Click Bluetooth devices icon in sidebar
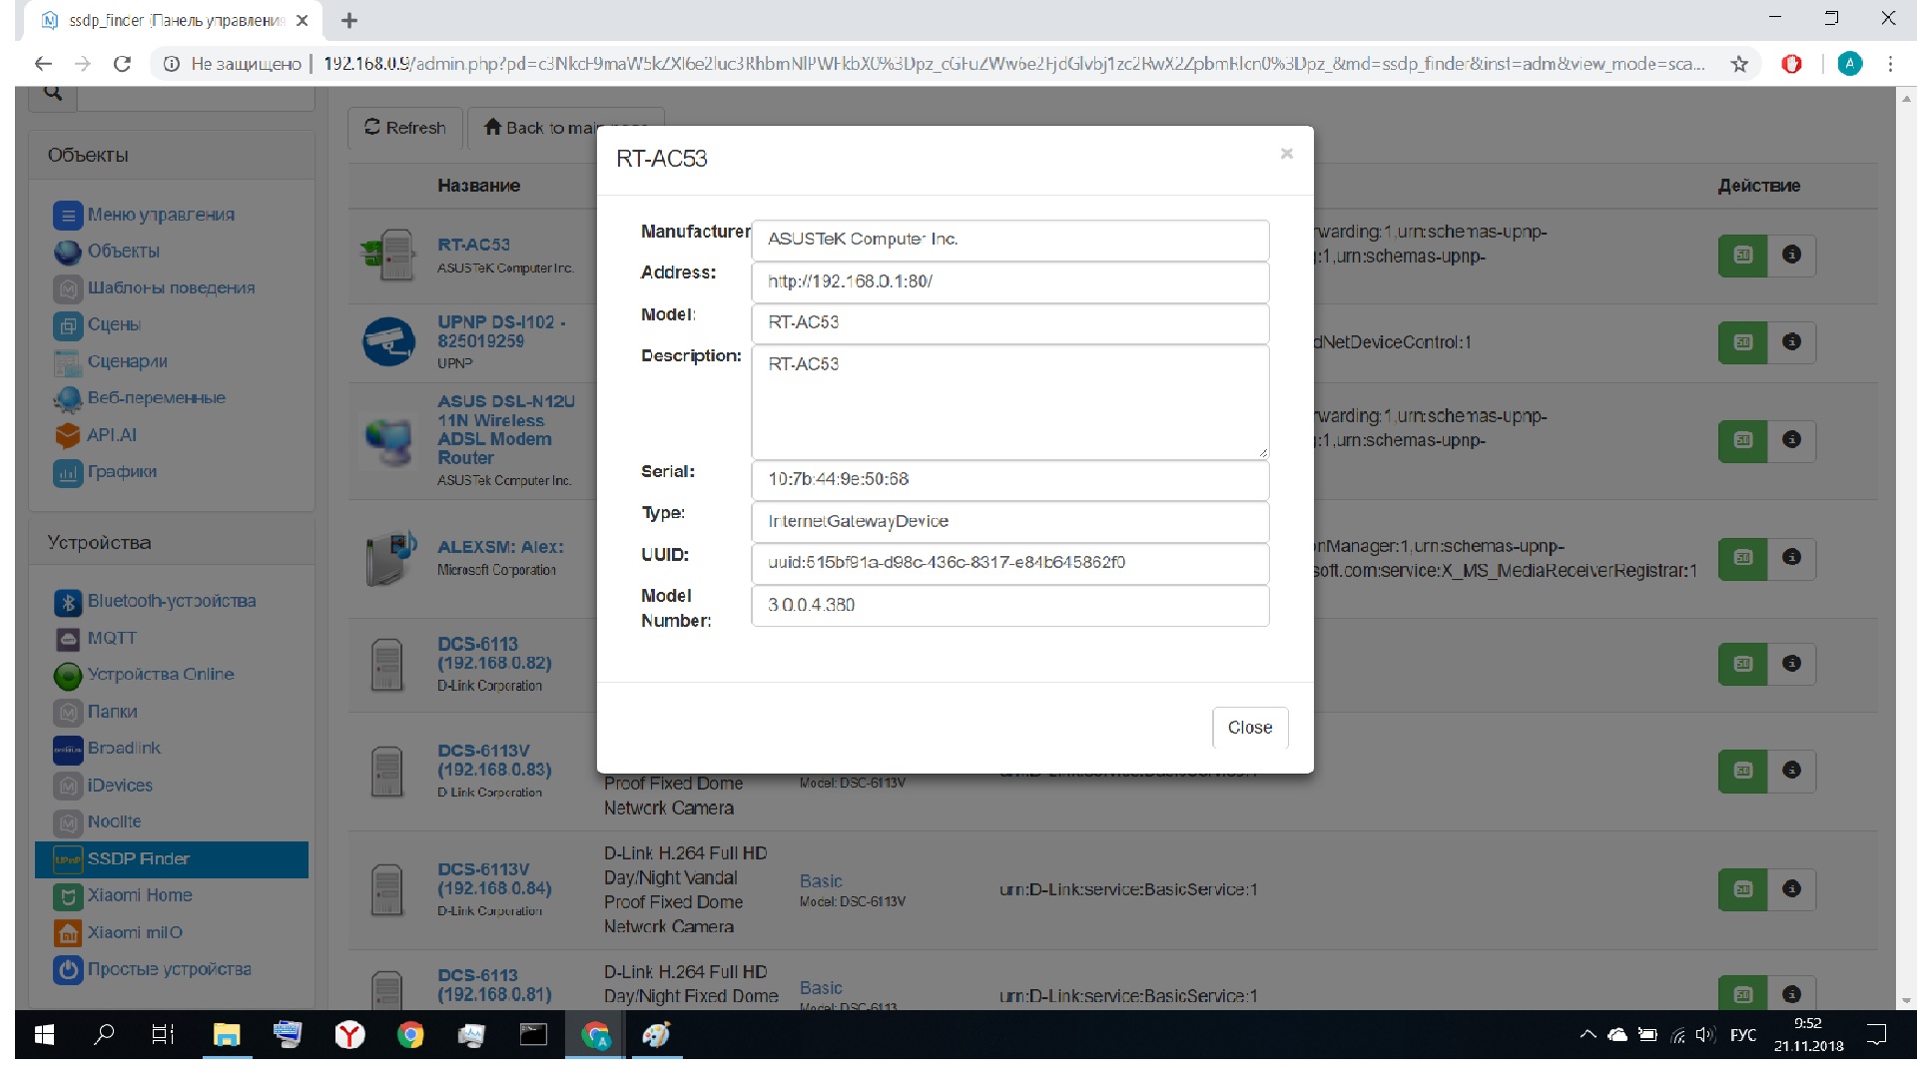The image size is (1917, 1078). tap(68, 602)
